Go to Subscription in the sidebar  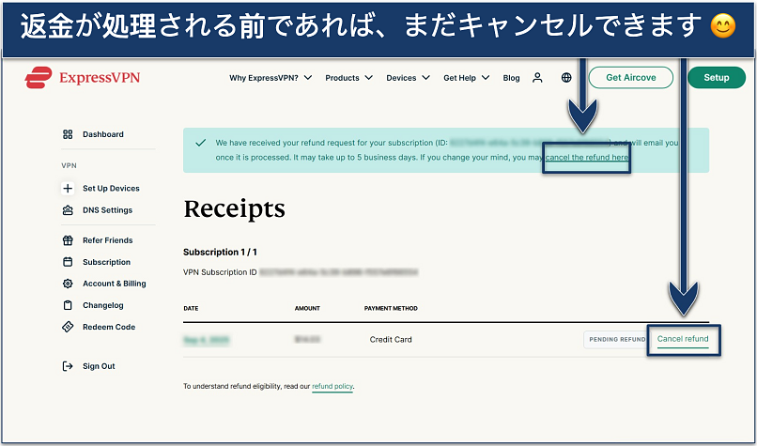click(x=106, y=262)
